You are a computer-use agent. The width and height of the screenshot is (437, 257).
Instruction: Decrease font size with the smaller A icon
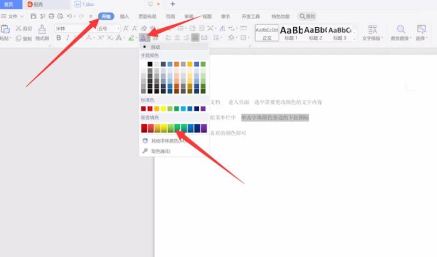(x=135, y=28)
